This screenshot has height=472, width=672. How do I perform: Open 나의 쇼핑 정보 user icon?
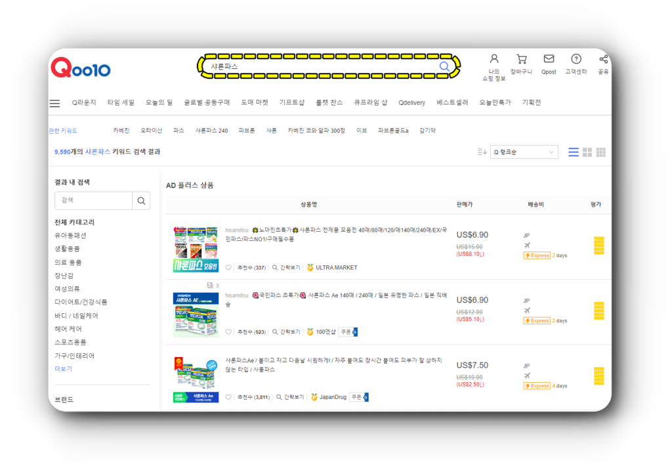(493, 58)
